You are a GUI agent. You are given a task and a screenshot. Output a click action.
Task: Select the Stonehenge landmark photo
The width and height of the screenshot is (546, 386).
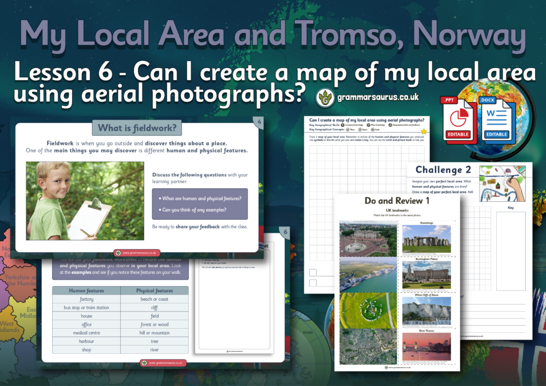[426, 237]
